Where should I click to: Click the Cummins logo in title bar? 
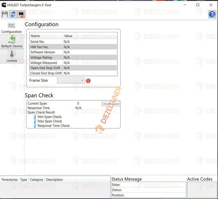pyautogui.click(x=4, y=5)
